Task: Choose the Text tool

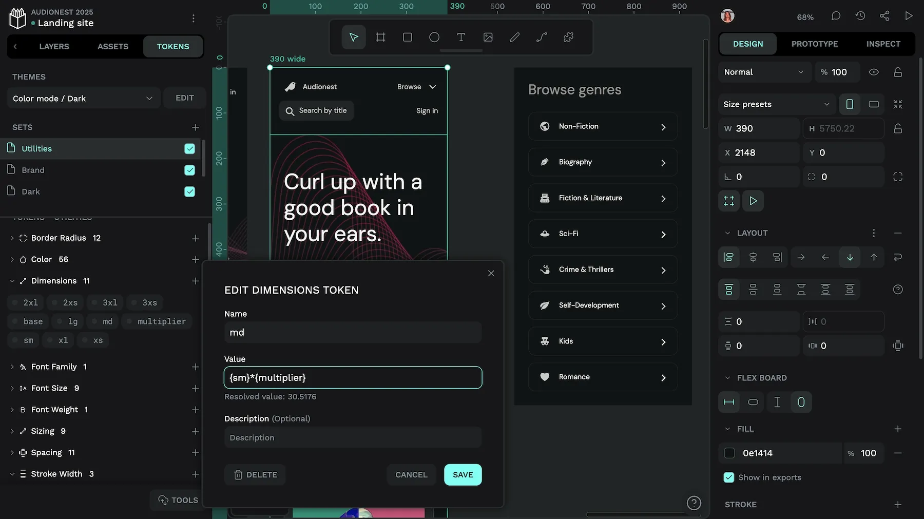Action: tap(461, 37)
